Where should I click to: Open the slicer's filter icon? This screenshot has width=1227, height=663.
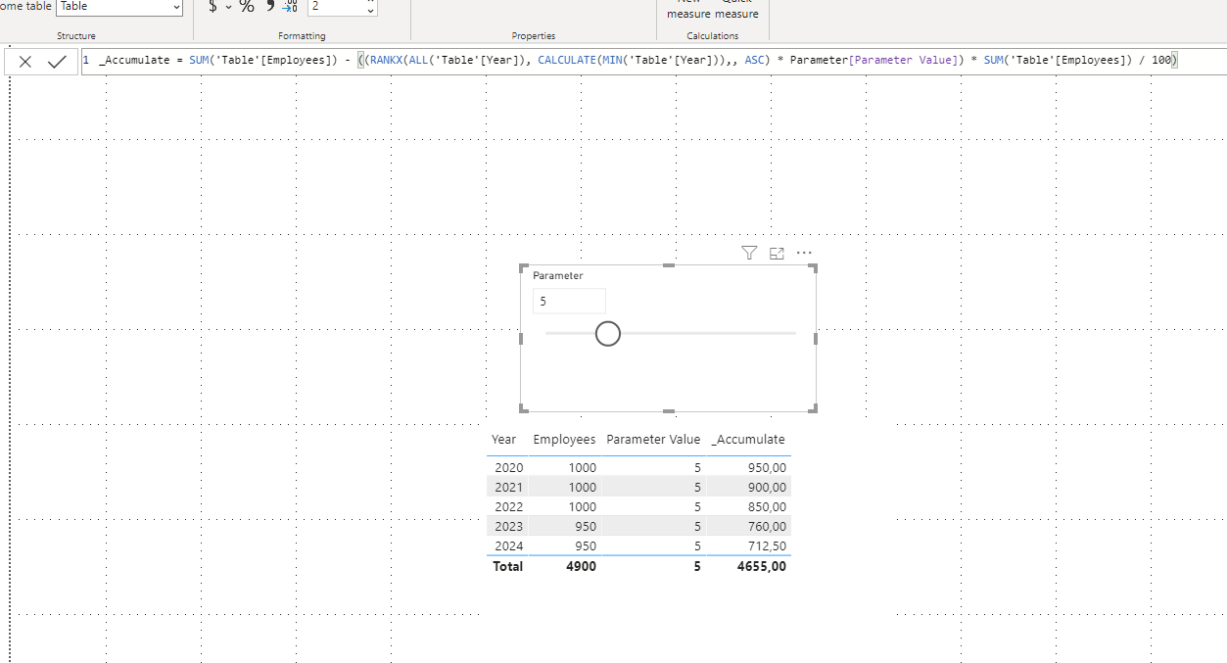(x=749, y=254)
